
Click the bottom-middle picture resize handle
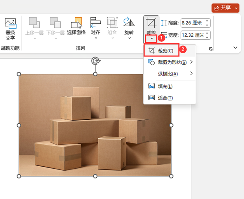[x=95, y=176]
